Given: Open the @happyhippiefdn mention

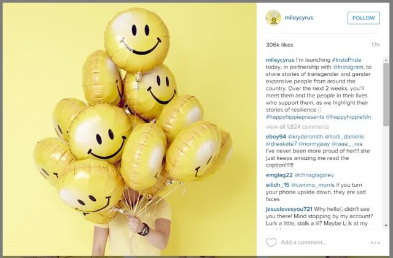Looking at the screenshot, I should (x=348, y=117).
